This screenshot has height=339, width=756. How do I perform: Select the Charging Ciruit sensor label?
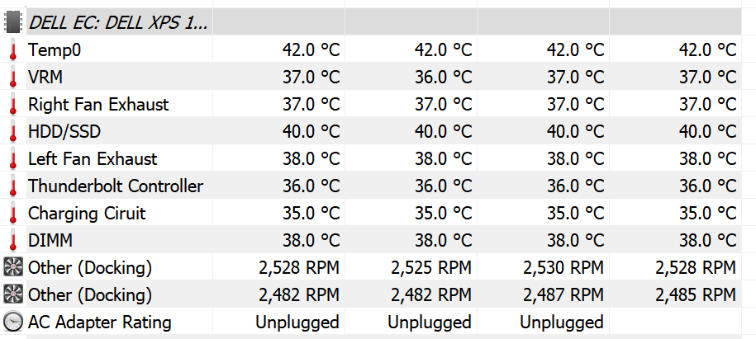pos(87,214)
